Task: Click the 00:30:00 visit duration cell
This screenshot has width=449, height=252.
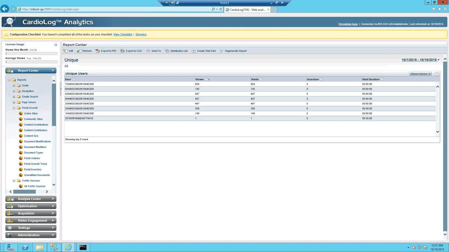Action: [x=367, y=118]
